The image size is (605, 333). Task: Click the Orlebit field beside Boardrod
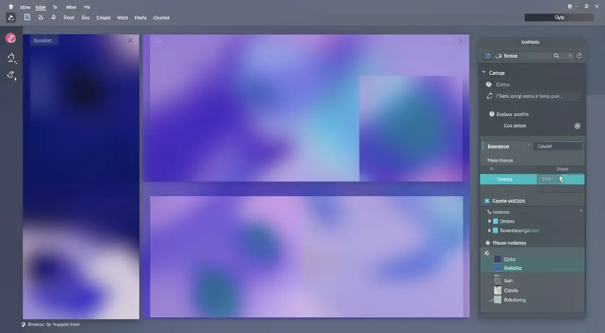coord(558,147)
